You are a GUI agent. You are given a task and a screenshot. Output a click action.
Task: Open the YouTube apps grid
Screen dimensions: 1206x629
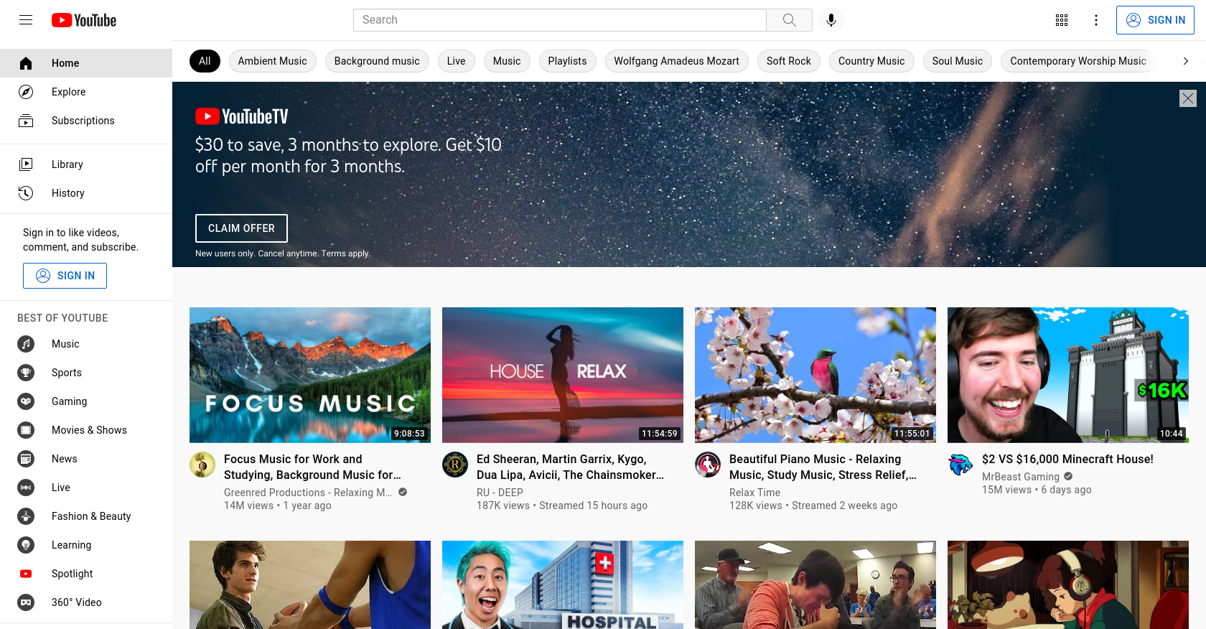coord(1062,20)
